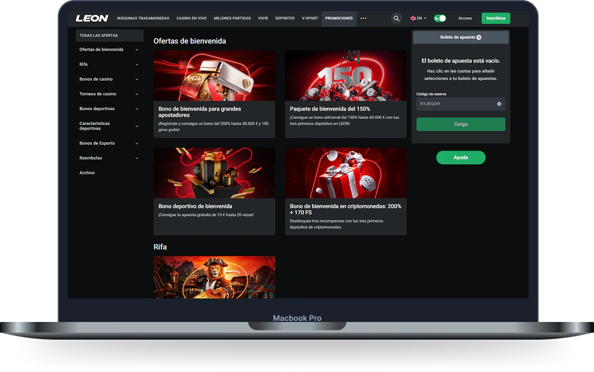The height and width of the screenshot is (372, 594).
Task: Expand Torneos de casino section
Action: coord(108,94)
